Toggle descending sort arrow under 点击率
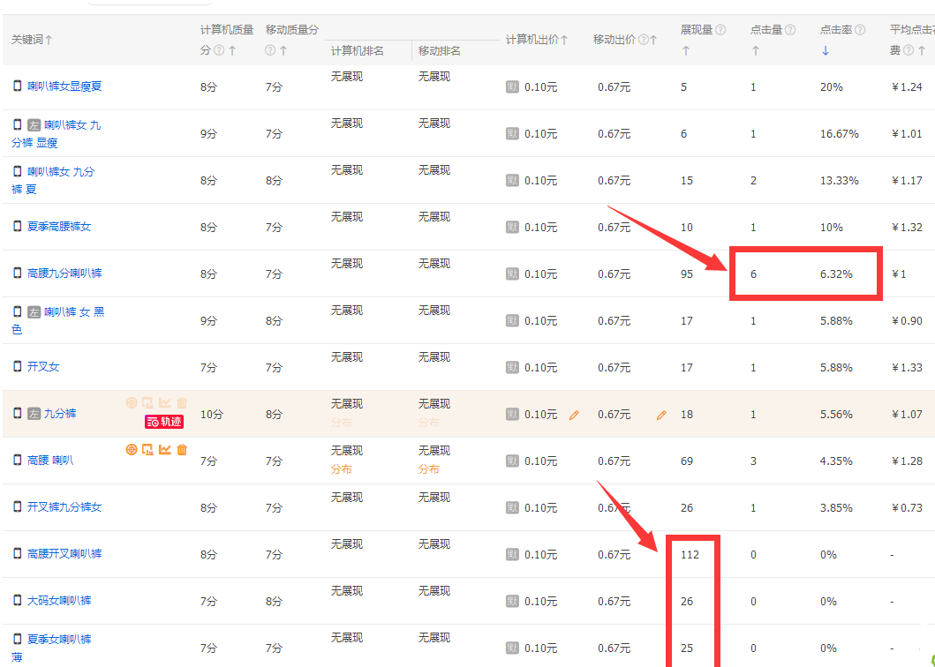The width and height of the screenshot is (935, 667). pos(826,51)
